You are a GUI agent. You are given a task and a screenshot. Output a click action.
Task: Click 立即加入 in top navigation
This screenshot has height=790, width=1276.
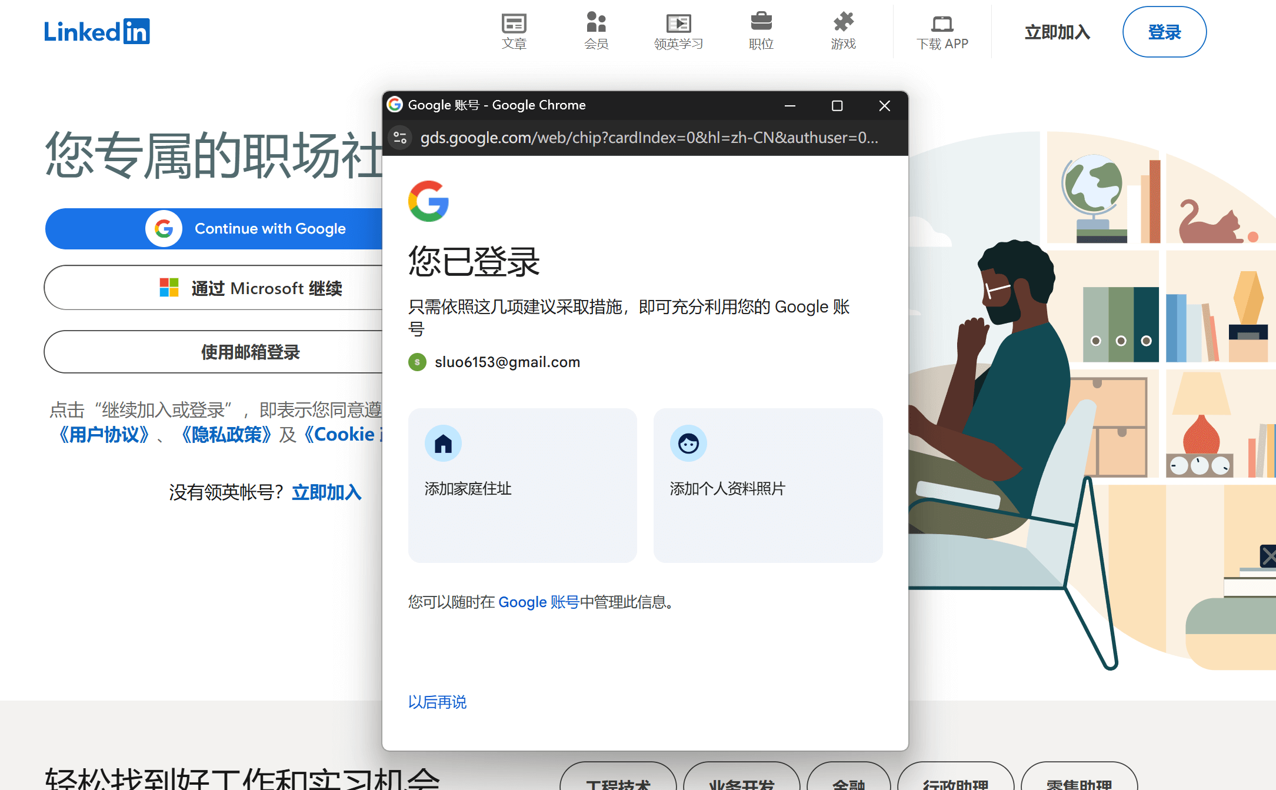pyautogui.click(x=1057, y=32)
